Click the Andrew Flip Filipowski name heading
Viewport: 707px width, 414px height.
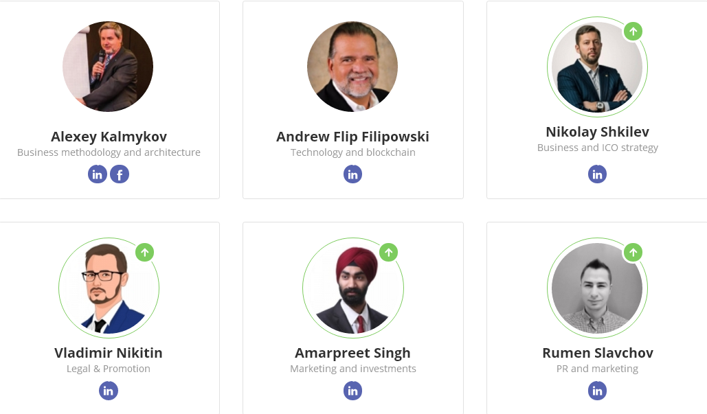352,137
